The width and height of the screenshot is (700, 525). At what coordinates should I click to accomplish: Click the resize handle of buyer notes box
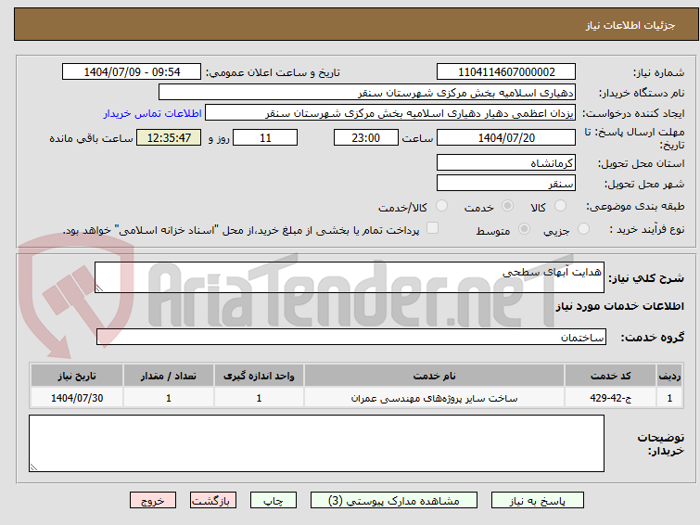coord(33,467)
